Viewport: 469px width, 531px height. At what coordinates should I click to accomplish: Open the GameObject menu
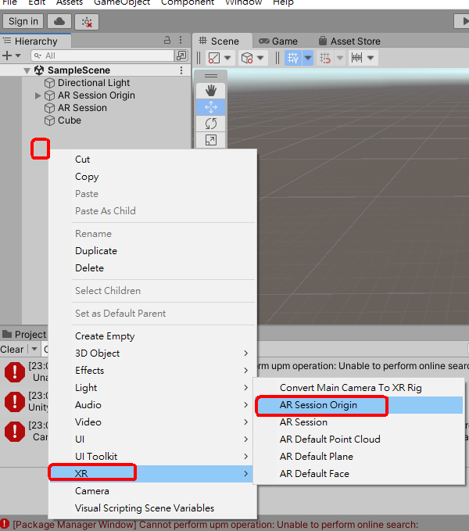pos(122,2)
